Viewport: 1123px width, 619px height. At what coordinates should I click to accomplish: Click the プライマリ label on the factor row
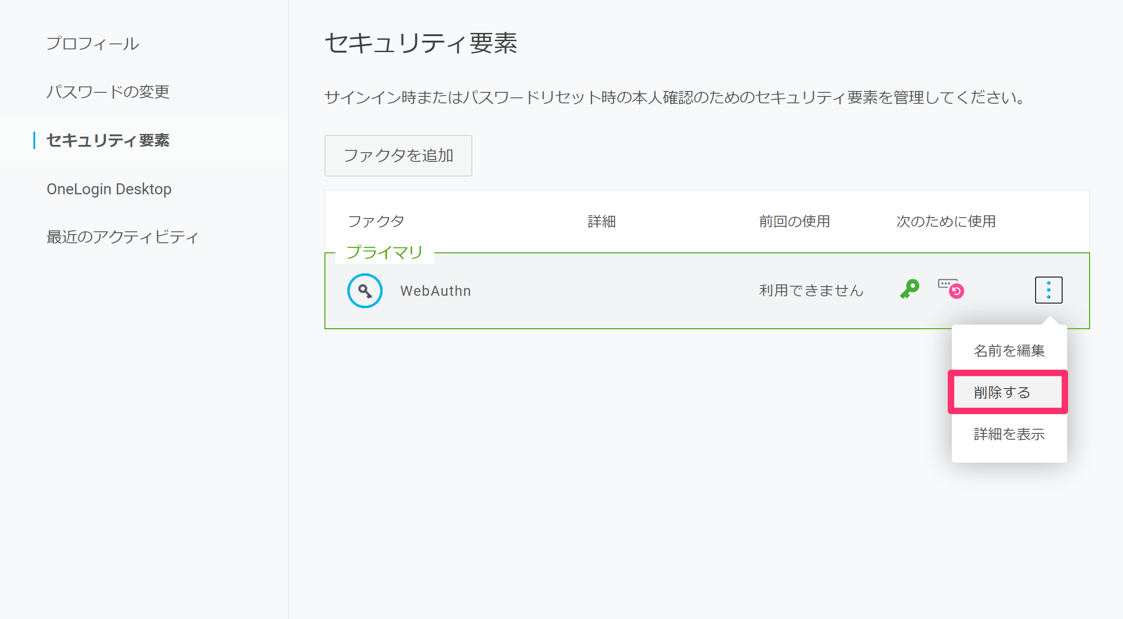384,252
